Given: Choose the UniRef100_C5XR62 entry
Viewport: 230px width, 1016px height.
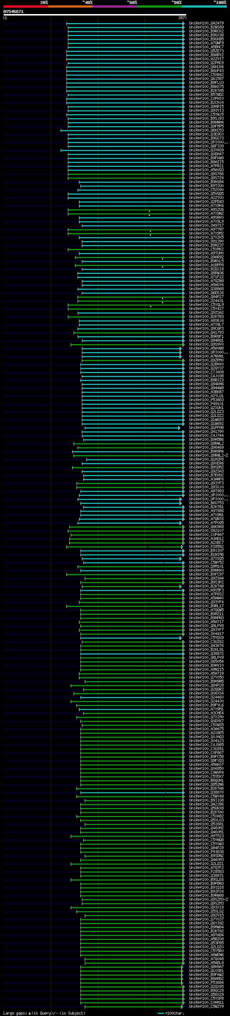Looking at the screenshot, I should [206, 75].
